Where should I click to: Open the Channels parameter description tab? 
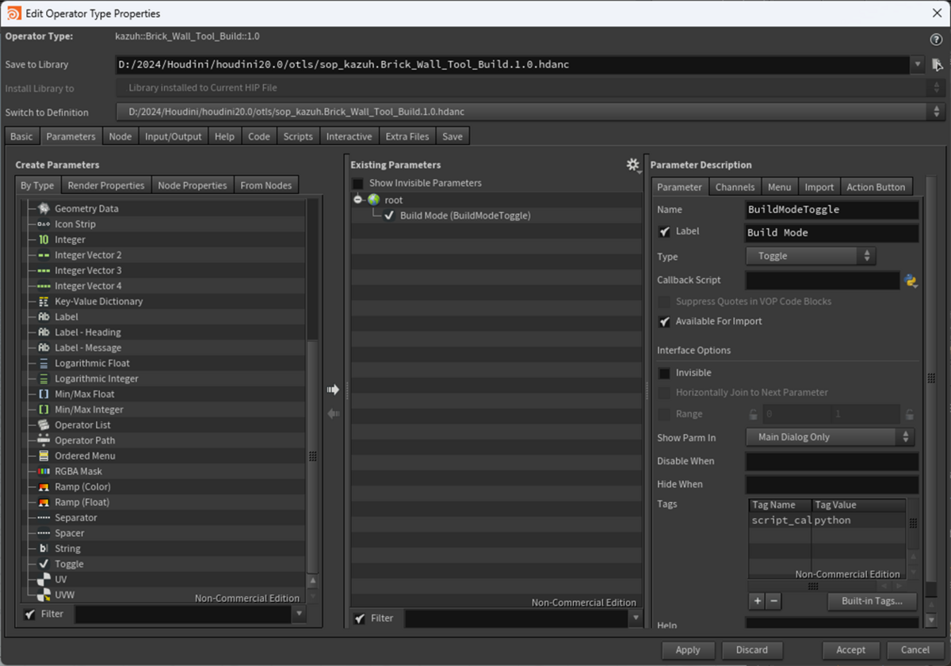735,187
